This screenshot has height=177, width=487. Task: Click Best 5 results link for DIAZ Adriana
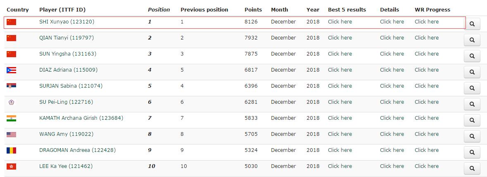(340, 70)
